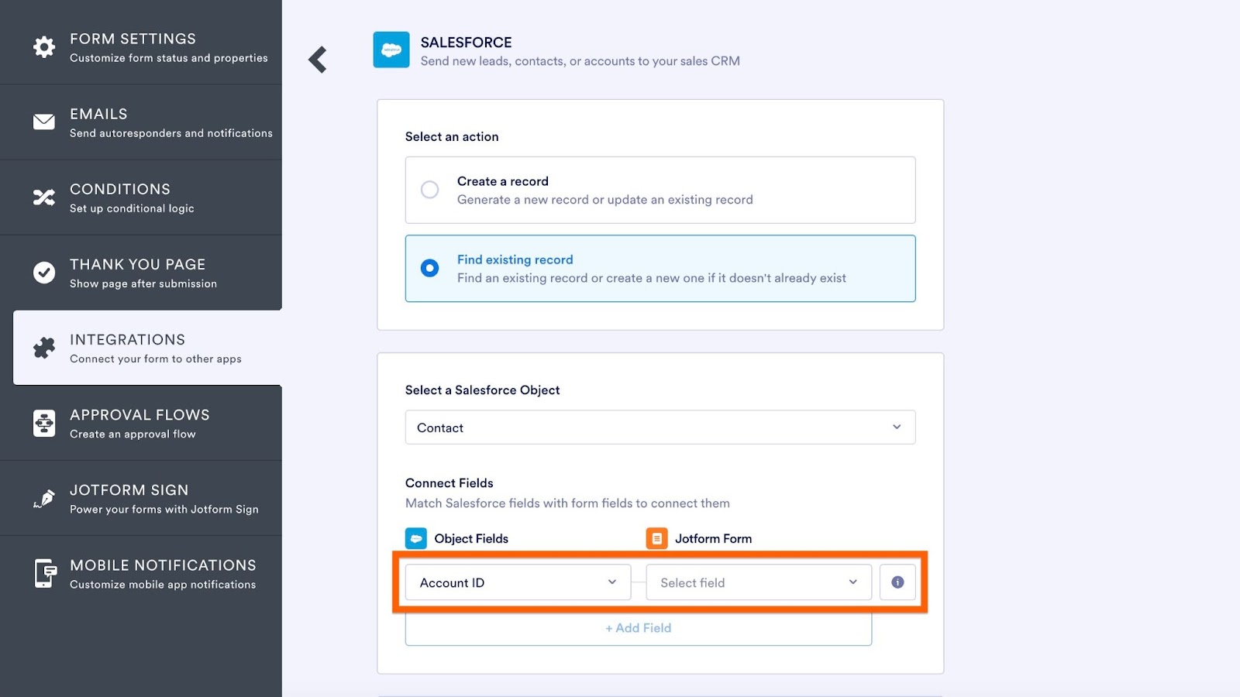Viewport: 1240px width, 697px height.
Task: Expand the Account ID object field dropdown
Action: (518, 582)
